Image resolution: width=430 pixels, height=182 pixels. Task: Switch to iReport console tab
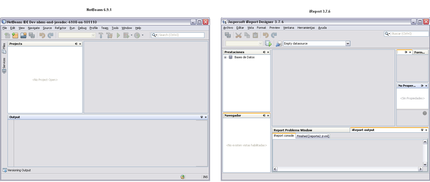tap(284, 136)
